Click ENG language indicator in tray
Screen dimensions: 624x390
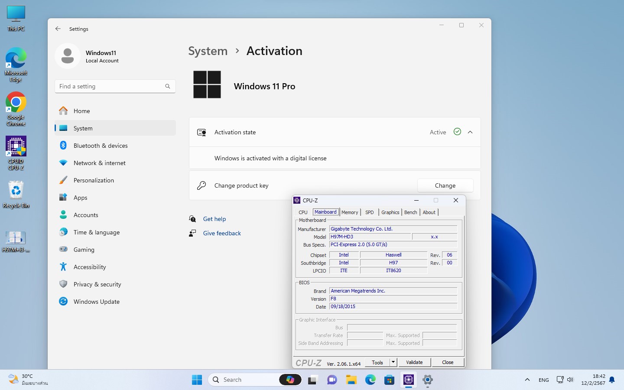pyautogui.click(x=544, y=380)
